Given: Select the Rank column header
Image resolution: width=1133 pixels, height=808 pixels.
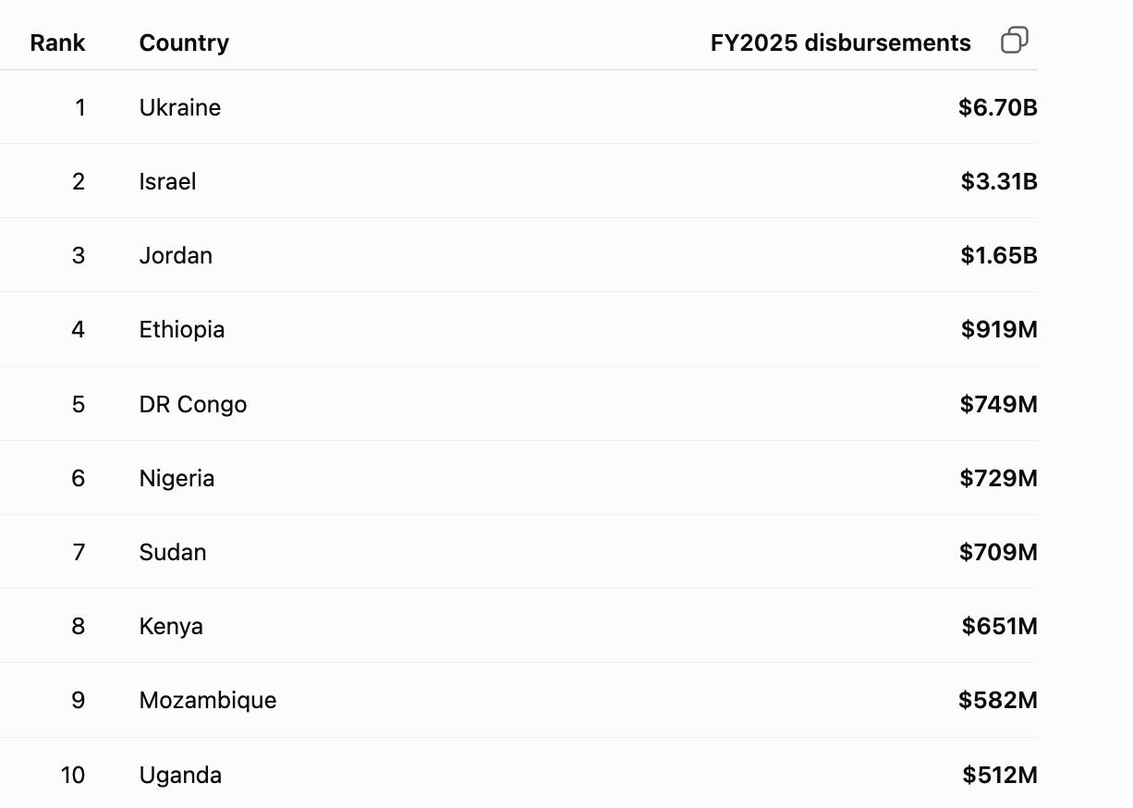Looking at the screenshot, I should click(57, 43).
